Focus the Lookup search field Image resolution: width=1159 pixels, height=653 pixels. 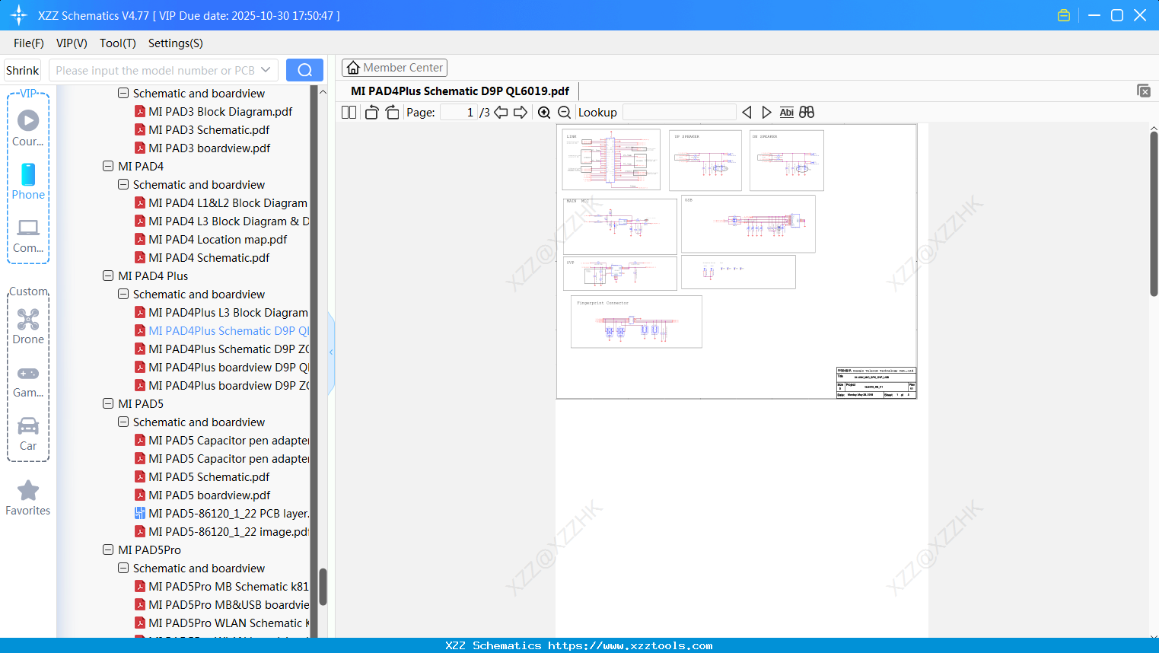679,113
